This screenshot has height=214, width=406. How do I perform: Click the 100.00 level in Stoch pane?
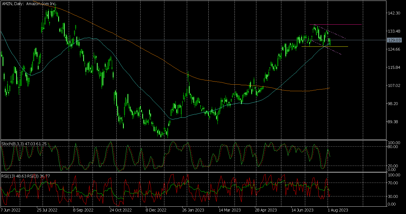point(394,143)
